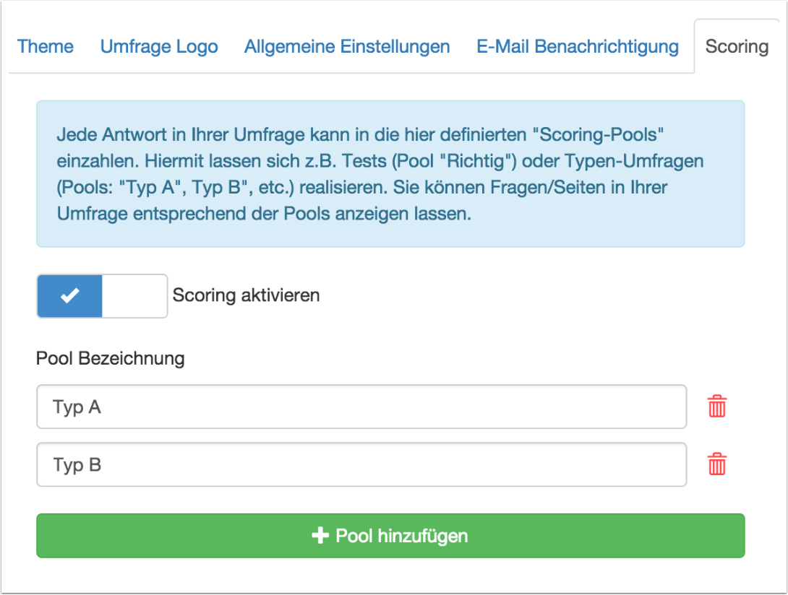Delete the Typ A pool via trash icon
788x595 pixels.
[x=716, y=407]
